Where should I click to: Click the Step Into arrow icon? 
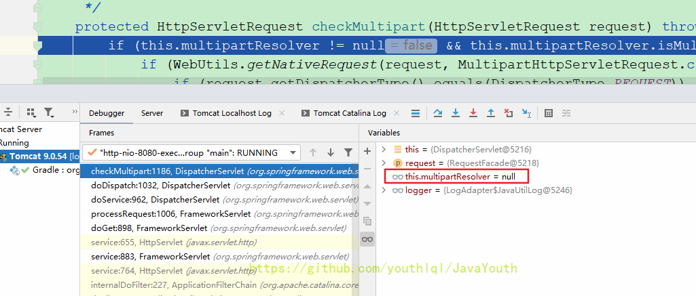click(456, 113)
